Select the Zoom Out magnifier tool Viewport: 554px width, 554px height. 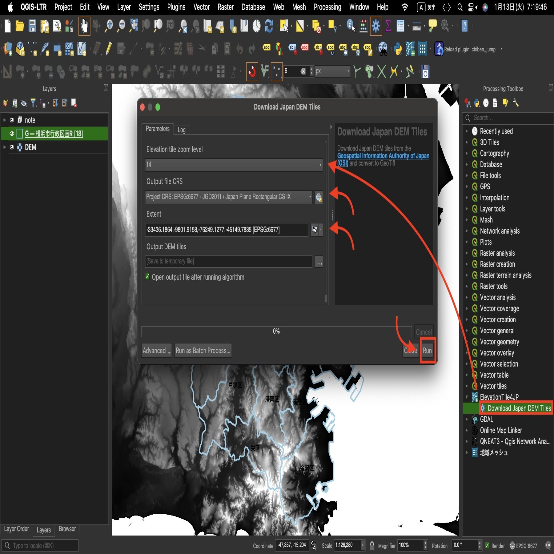pyautogui.click(x=122, y=26)
